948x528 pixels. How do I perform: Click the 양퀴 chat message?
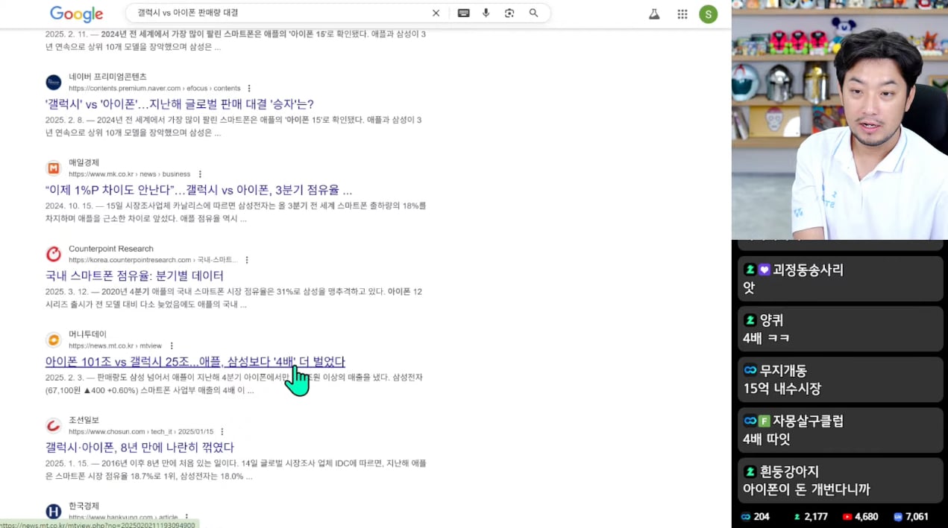point(840,329)
